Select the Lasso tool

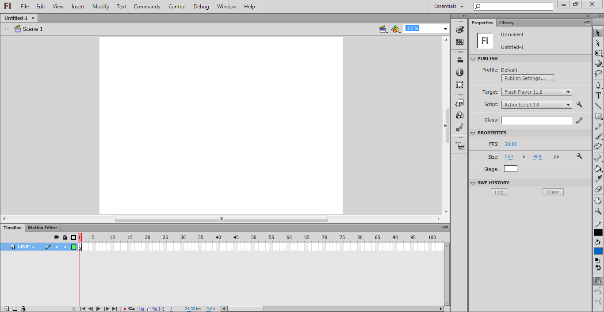(x=598, y=74)
